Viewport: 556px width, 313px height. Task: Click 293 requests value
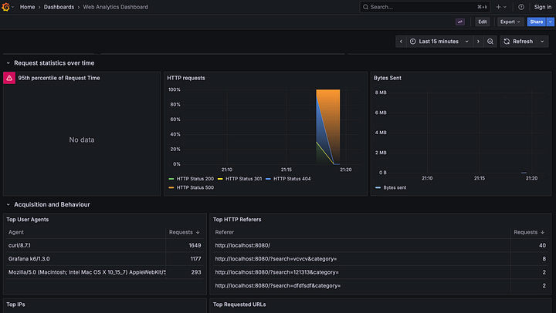point(196,272)
